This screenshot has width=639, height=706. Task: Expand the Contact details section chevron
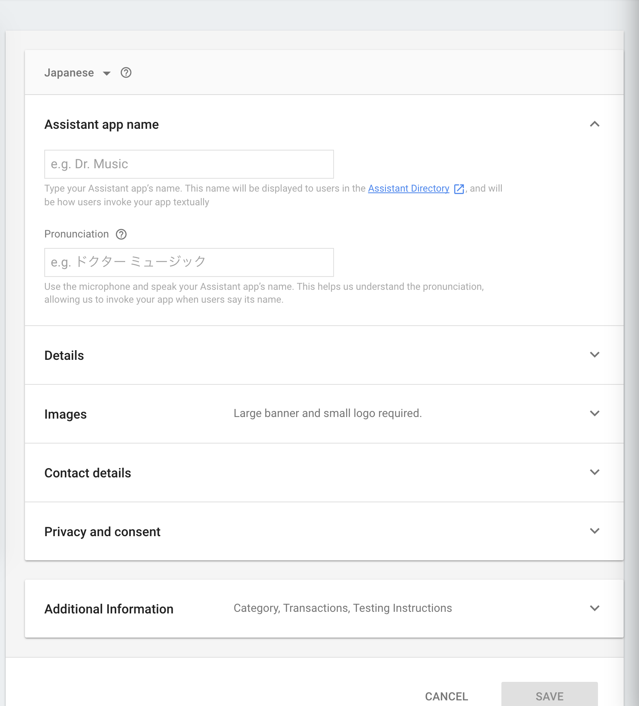click(x=594, y=472)
